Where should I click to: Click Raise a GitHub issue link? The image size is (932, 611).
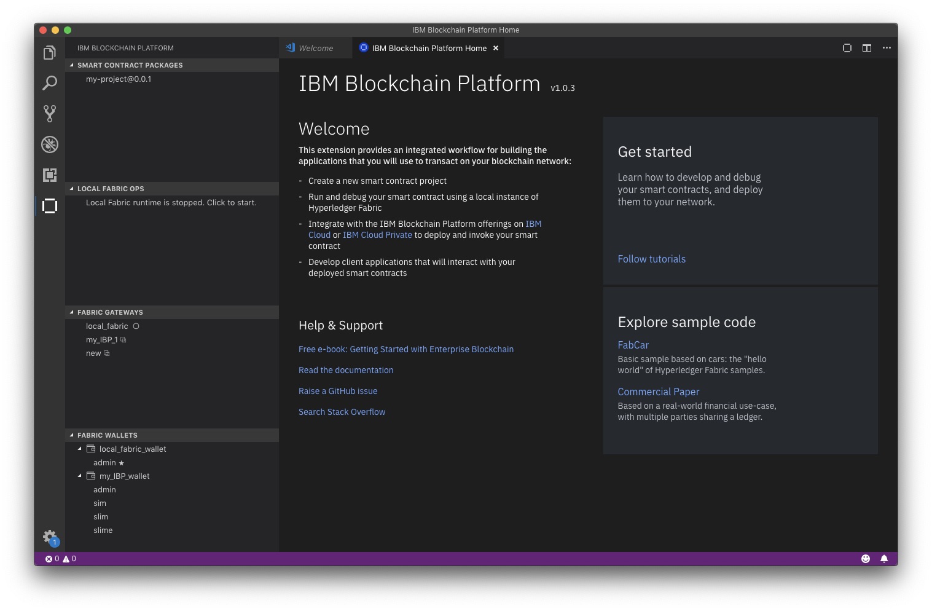pos(338,391)
